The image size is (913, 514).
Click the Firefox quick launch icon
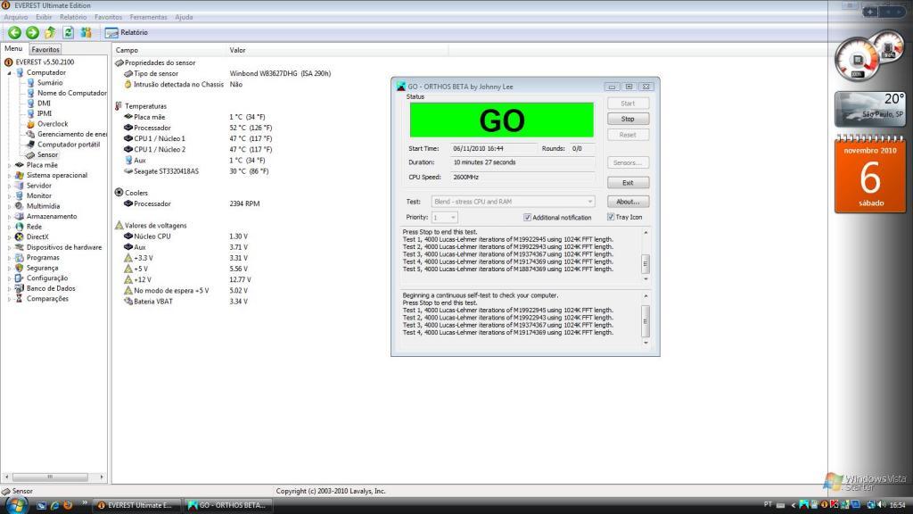point(68,505)
